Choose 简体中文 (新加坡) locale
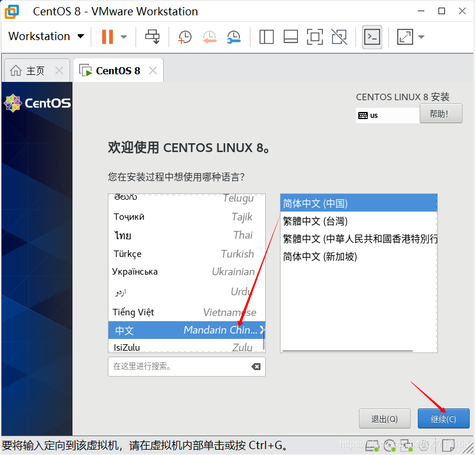 (359, 256)
